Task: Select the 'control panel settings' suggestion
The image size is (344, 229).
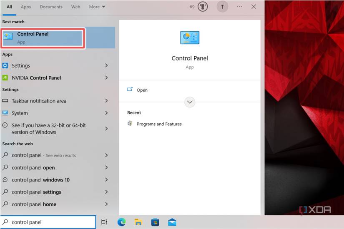Action: coord(58,192)
